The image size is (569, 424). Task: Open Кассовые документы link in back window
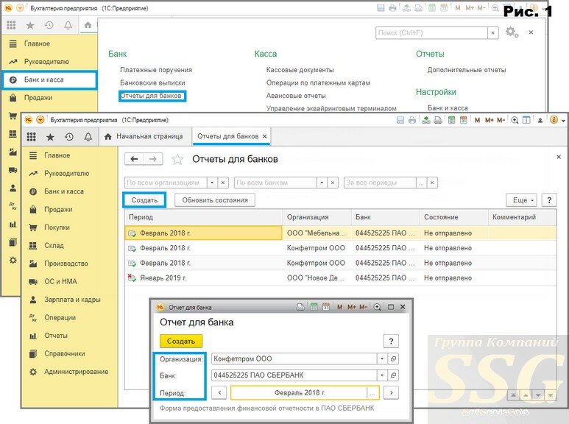pos(300,70)
